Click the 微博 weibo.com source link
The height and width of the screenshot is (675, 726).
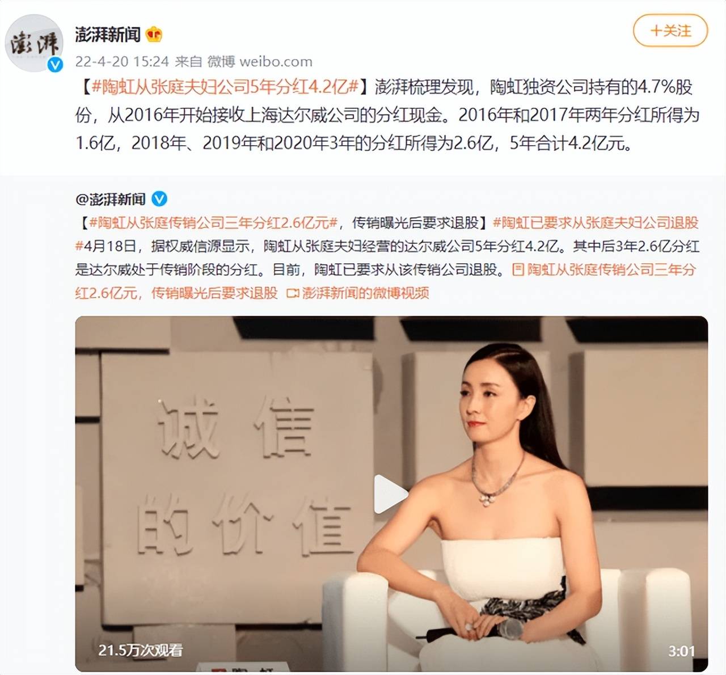(x=260, y=61)
